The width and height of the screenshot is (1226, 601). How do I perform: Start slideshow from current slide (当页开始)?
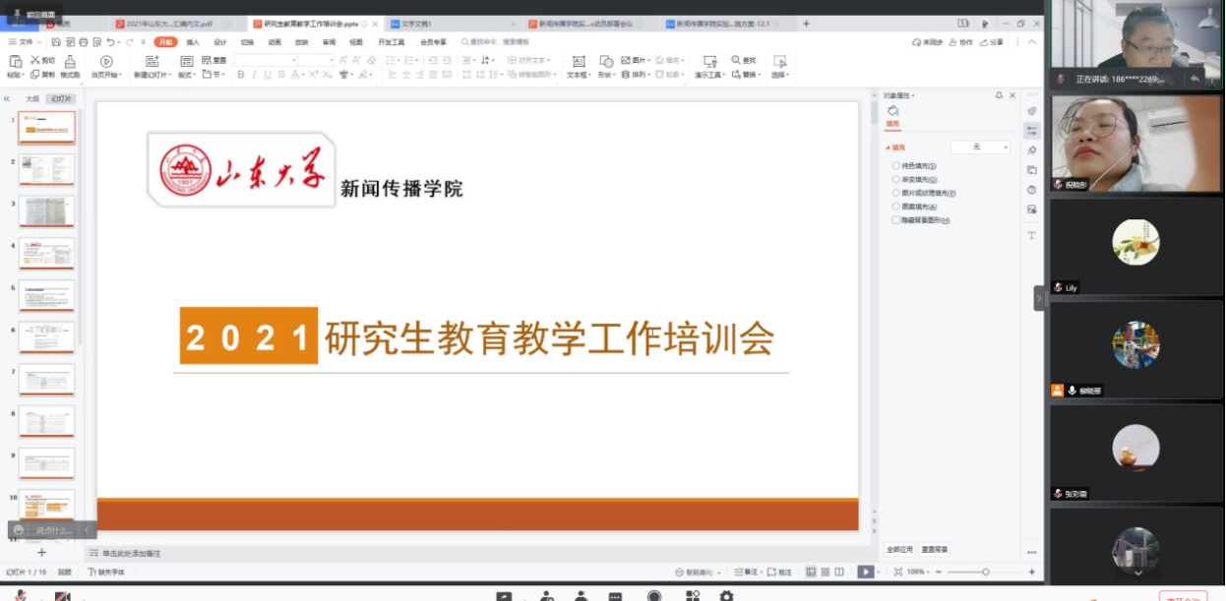pos(106,62)
